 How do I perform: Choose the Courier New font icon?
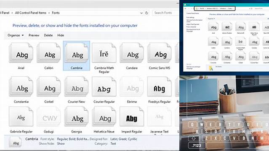[x=76, y=86]
